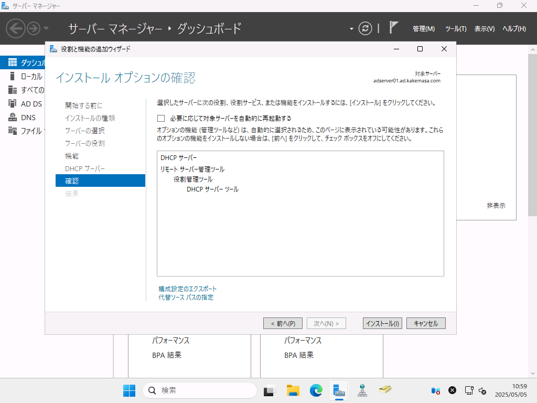Click the dashboard vertical scrollbar thumb

click(533, 135)
